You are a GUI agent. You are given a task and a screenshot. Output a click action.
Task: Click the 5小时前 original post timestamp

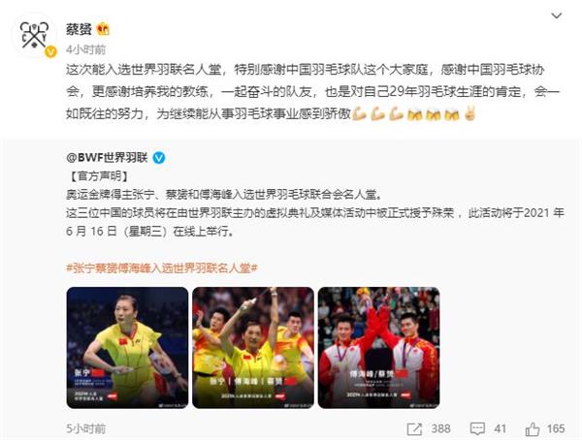pyautogui.click(x=85, y=429)
